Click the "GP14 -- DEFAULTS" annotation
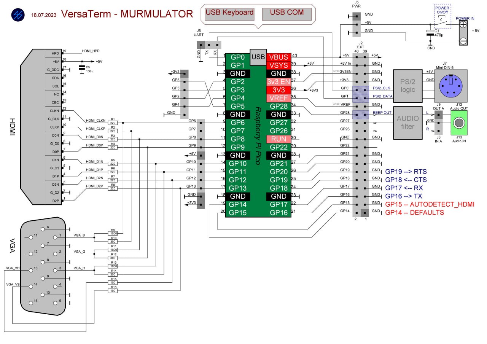 click(414, 213)
